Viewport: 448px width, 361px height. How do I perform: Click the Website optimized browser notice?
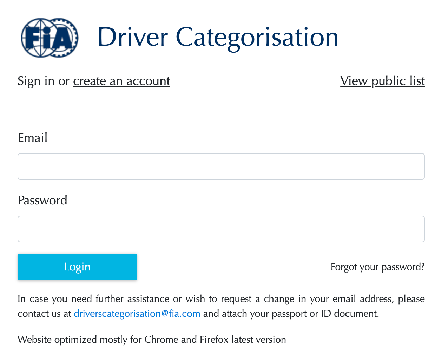pyautogui.click(x=58, y=340)
